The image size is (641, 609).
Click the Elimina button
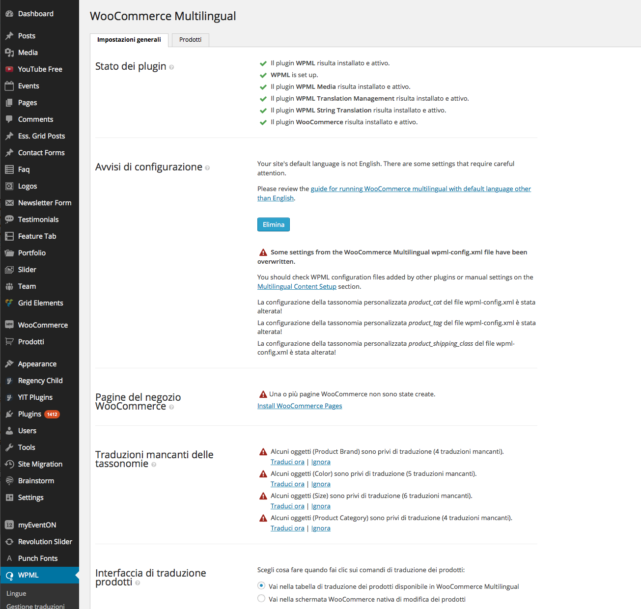click(274, 224)
